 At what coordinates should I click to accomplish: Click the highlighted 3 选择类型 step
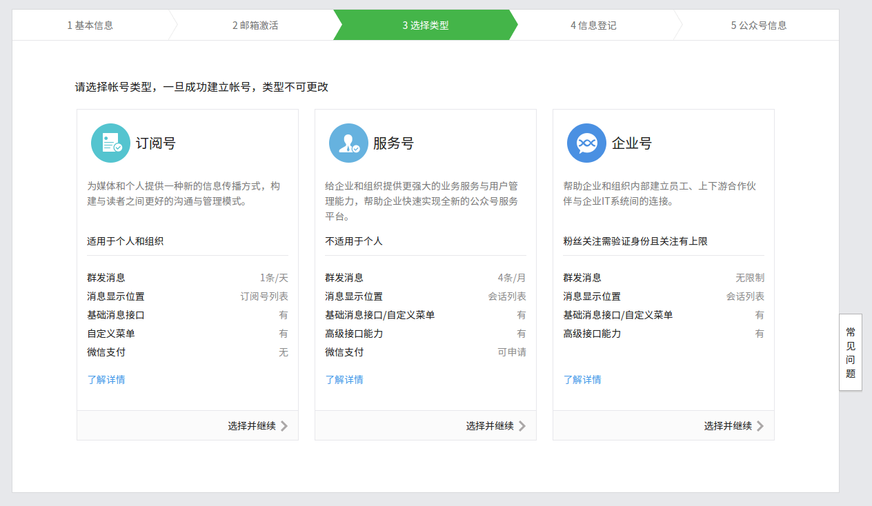(x=426, y=25)
